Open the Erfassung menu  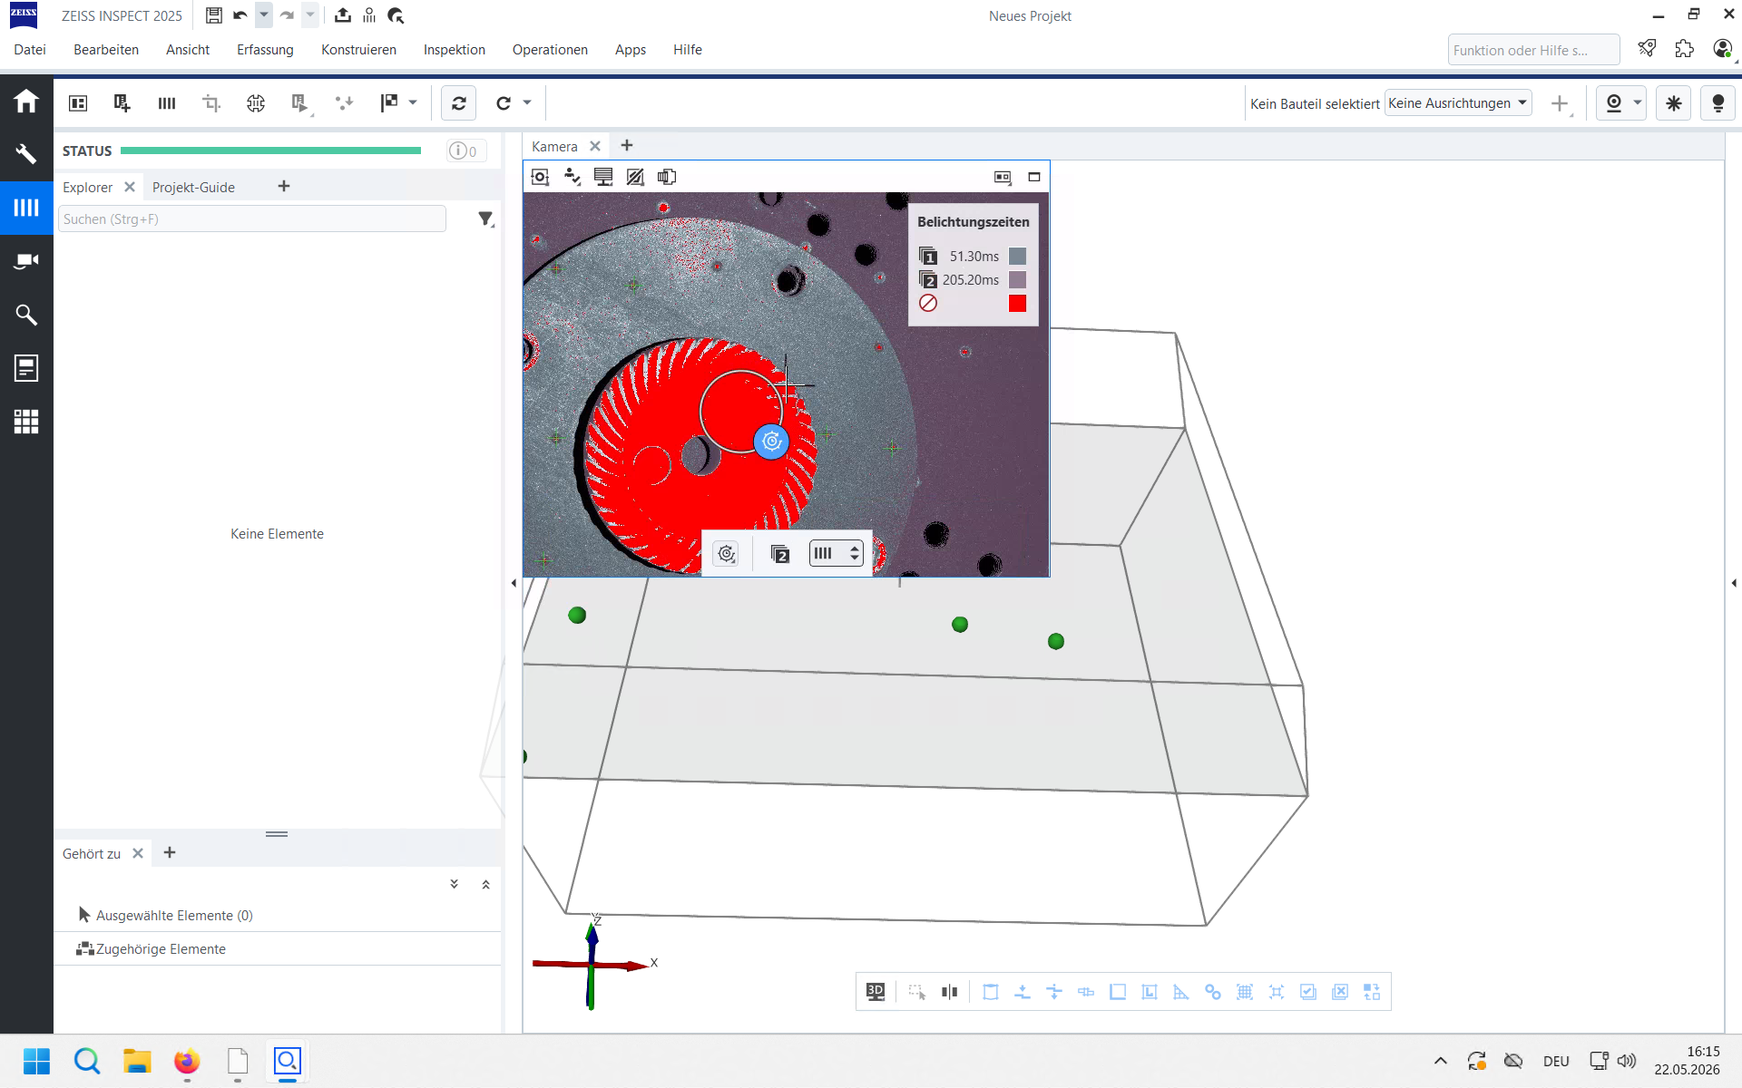[265, 50]
